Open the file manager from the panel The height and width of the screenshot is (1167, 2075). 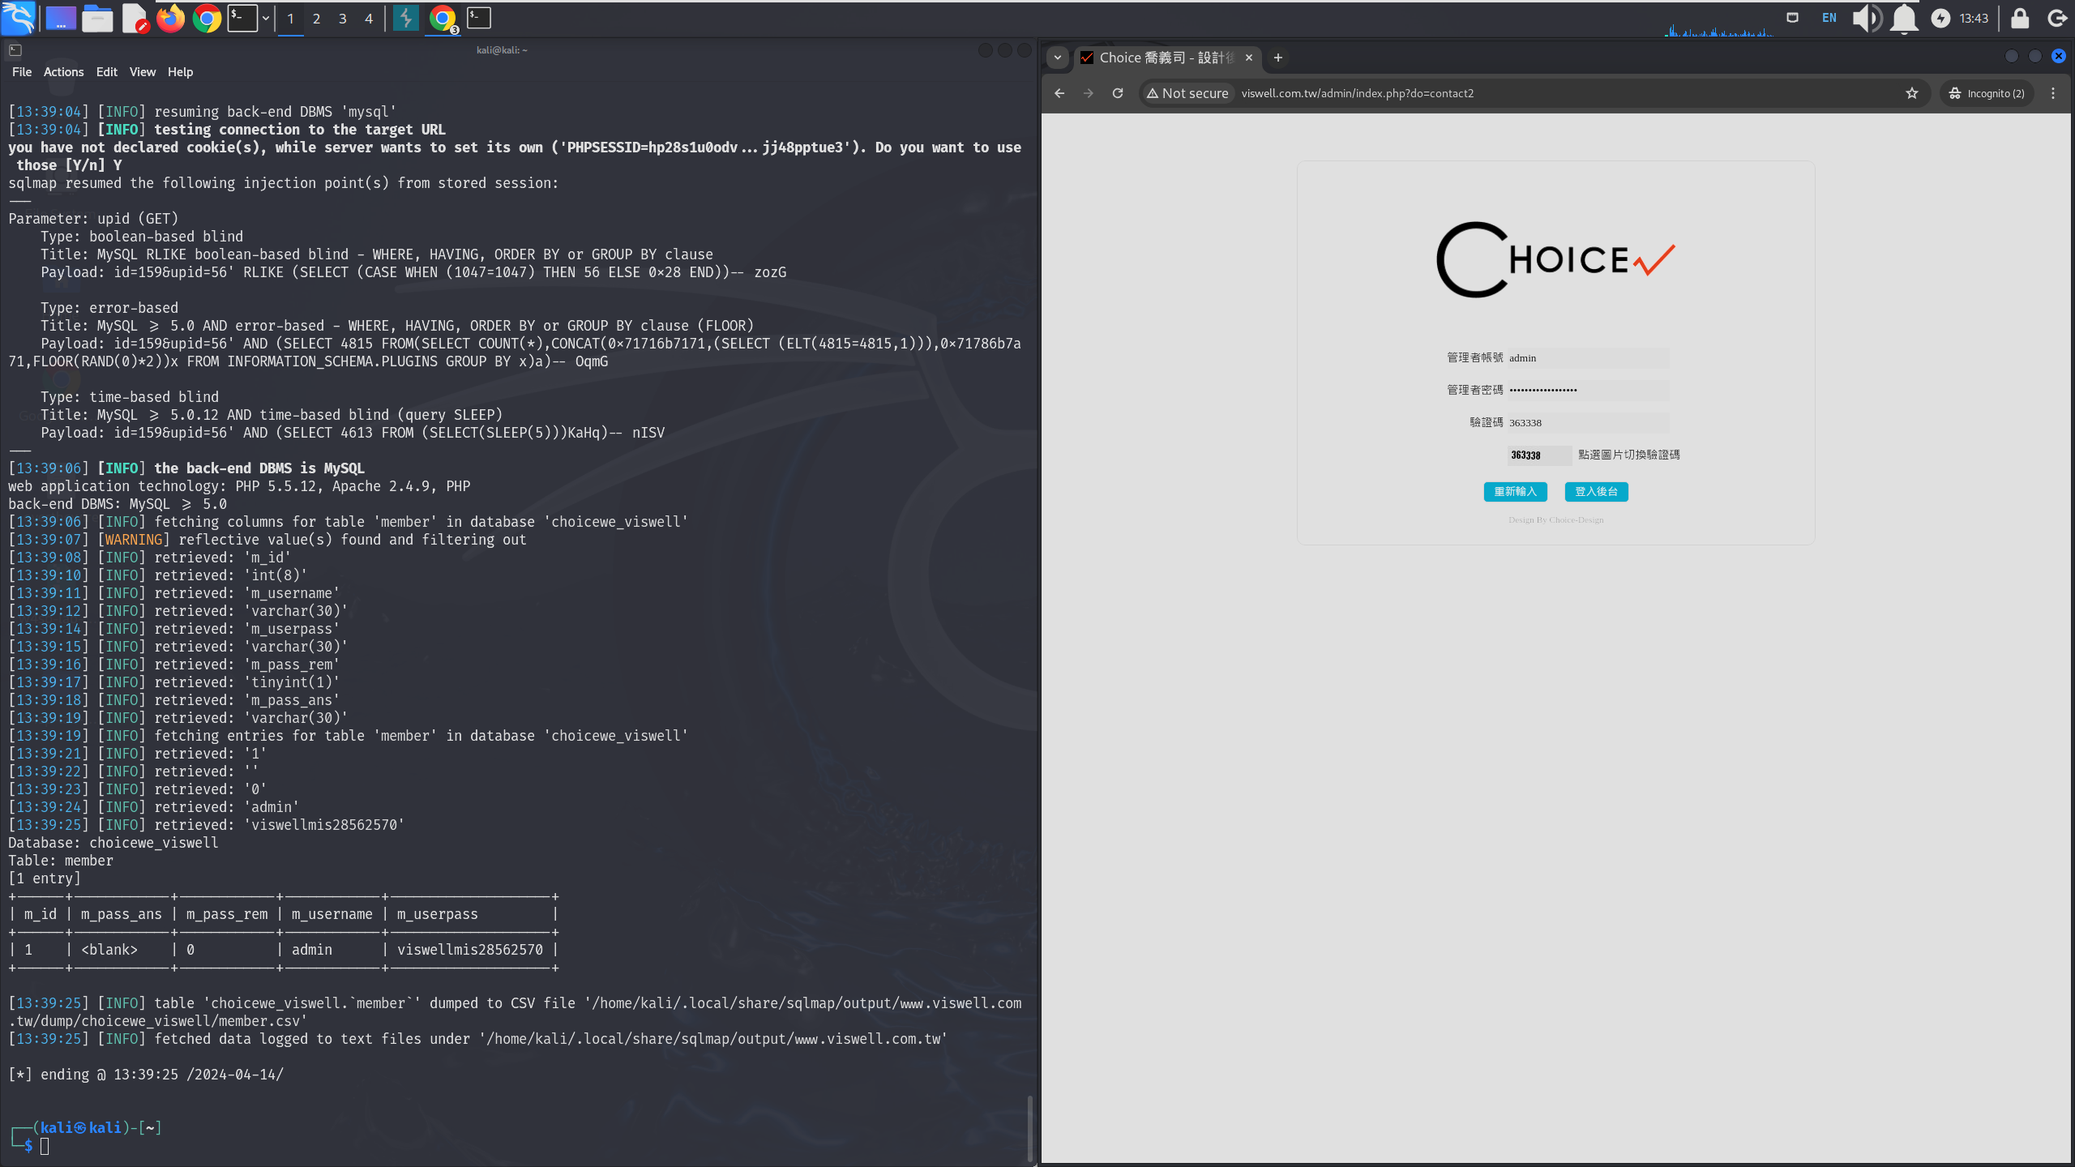tap(97, 18)
